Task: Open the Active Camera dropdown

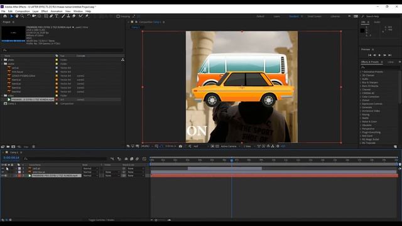Action: tap(231, 146)
